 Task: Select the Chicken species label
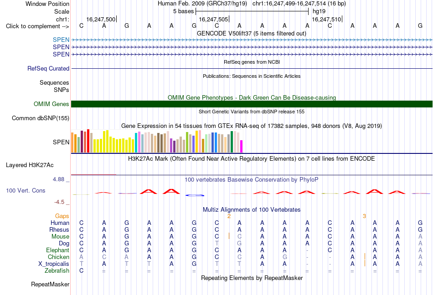[58, 257]
